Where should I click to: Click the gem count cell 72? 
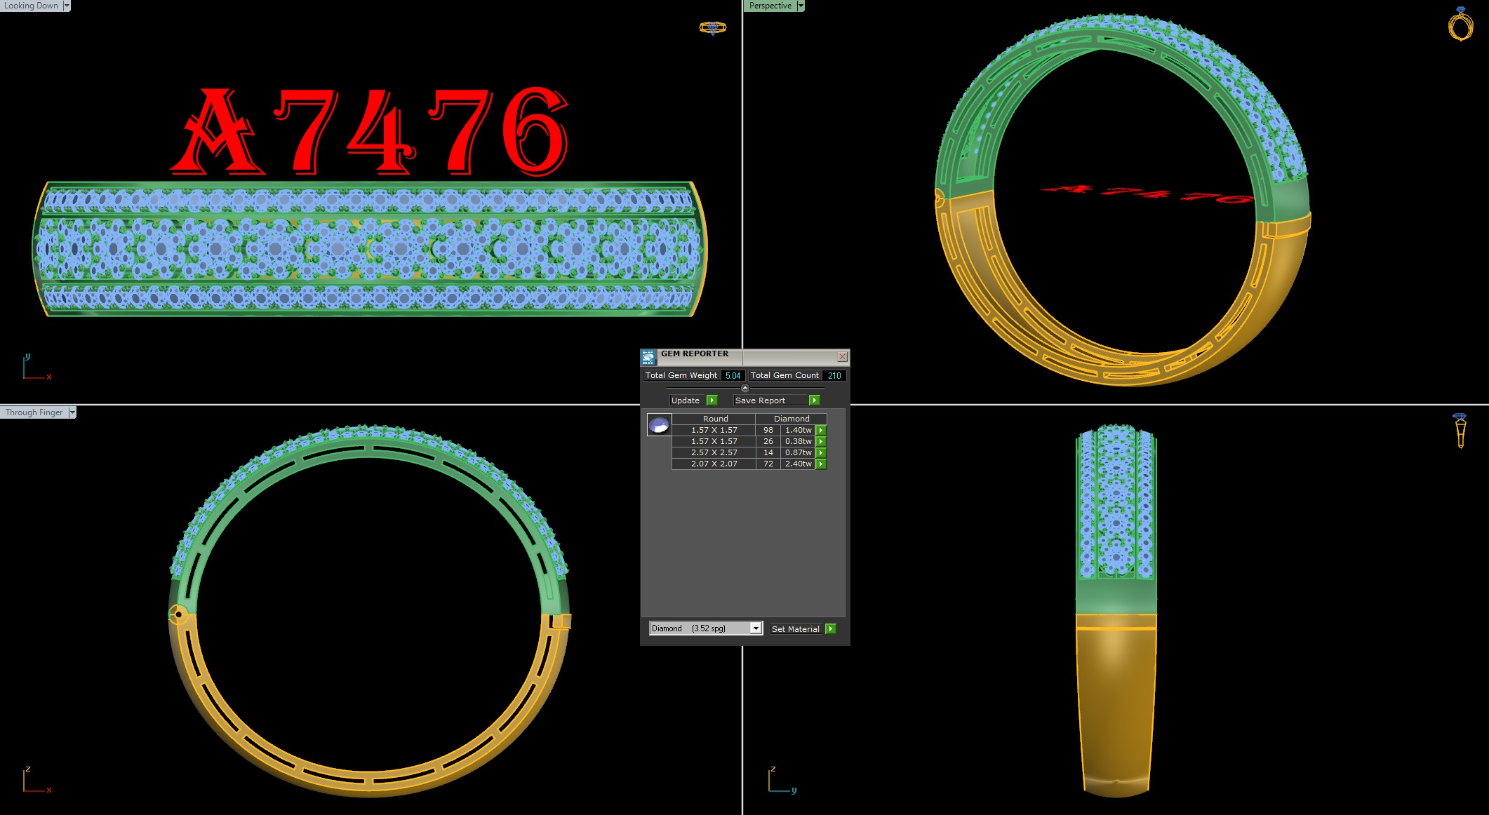pos(768,464)
